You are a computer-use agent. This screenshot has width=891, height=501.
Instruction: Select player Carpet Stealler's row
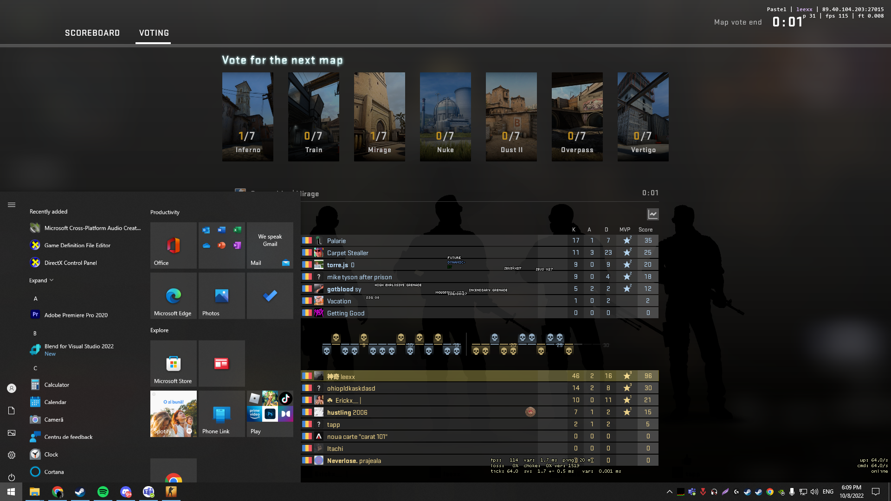tap(480, 253)
